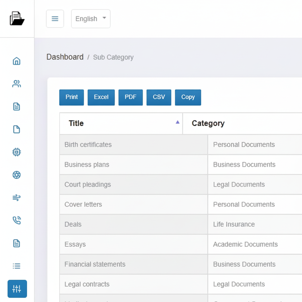Image resolution: width=302 pixels, height=302 pixels.
Task: Click the wind sidebar icon
Action: point(16,198)
